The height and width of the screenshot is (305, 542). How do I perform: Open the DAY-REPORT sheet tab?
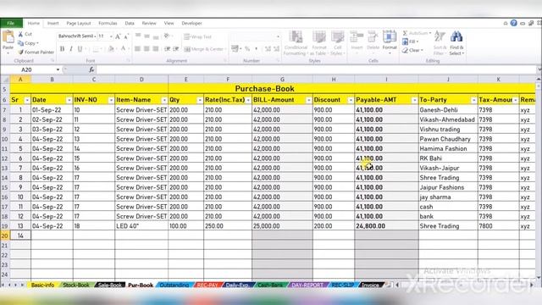coord(307,285)
